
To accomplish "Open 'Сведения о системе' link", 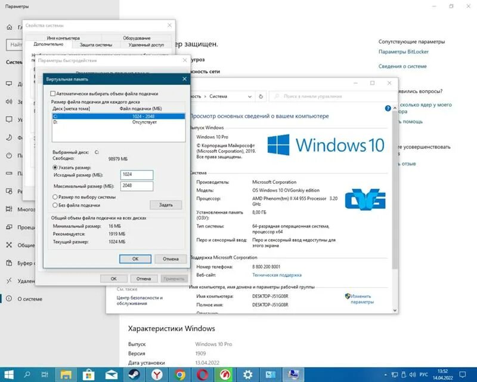I will point(402,66).
